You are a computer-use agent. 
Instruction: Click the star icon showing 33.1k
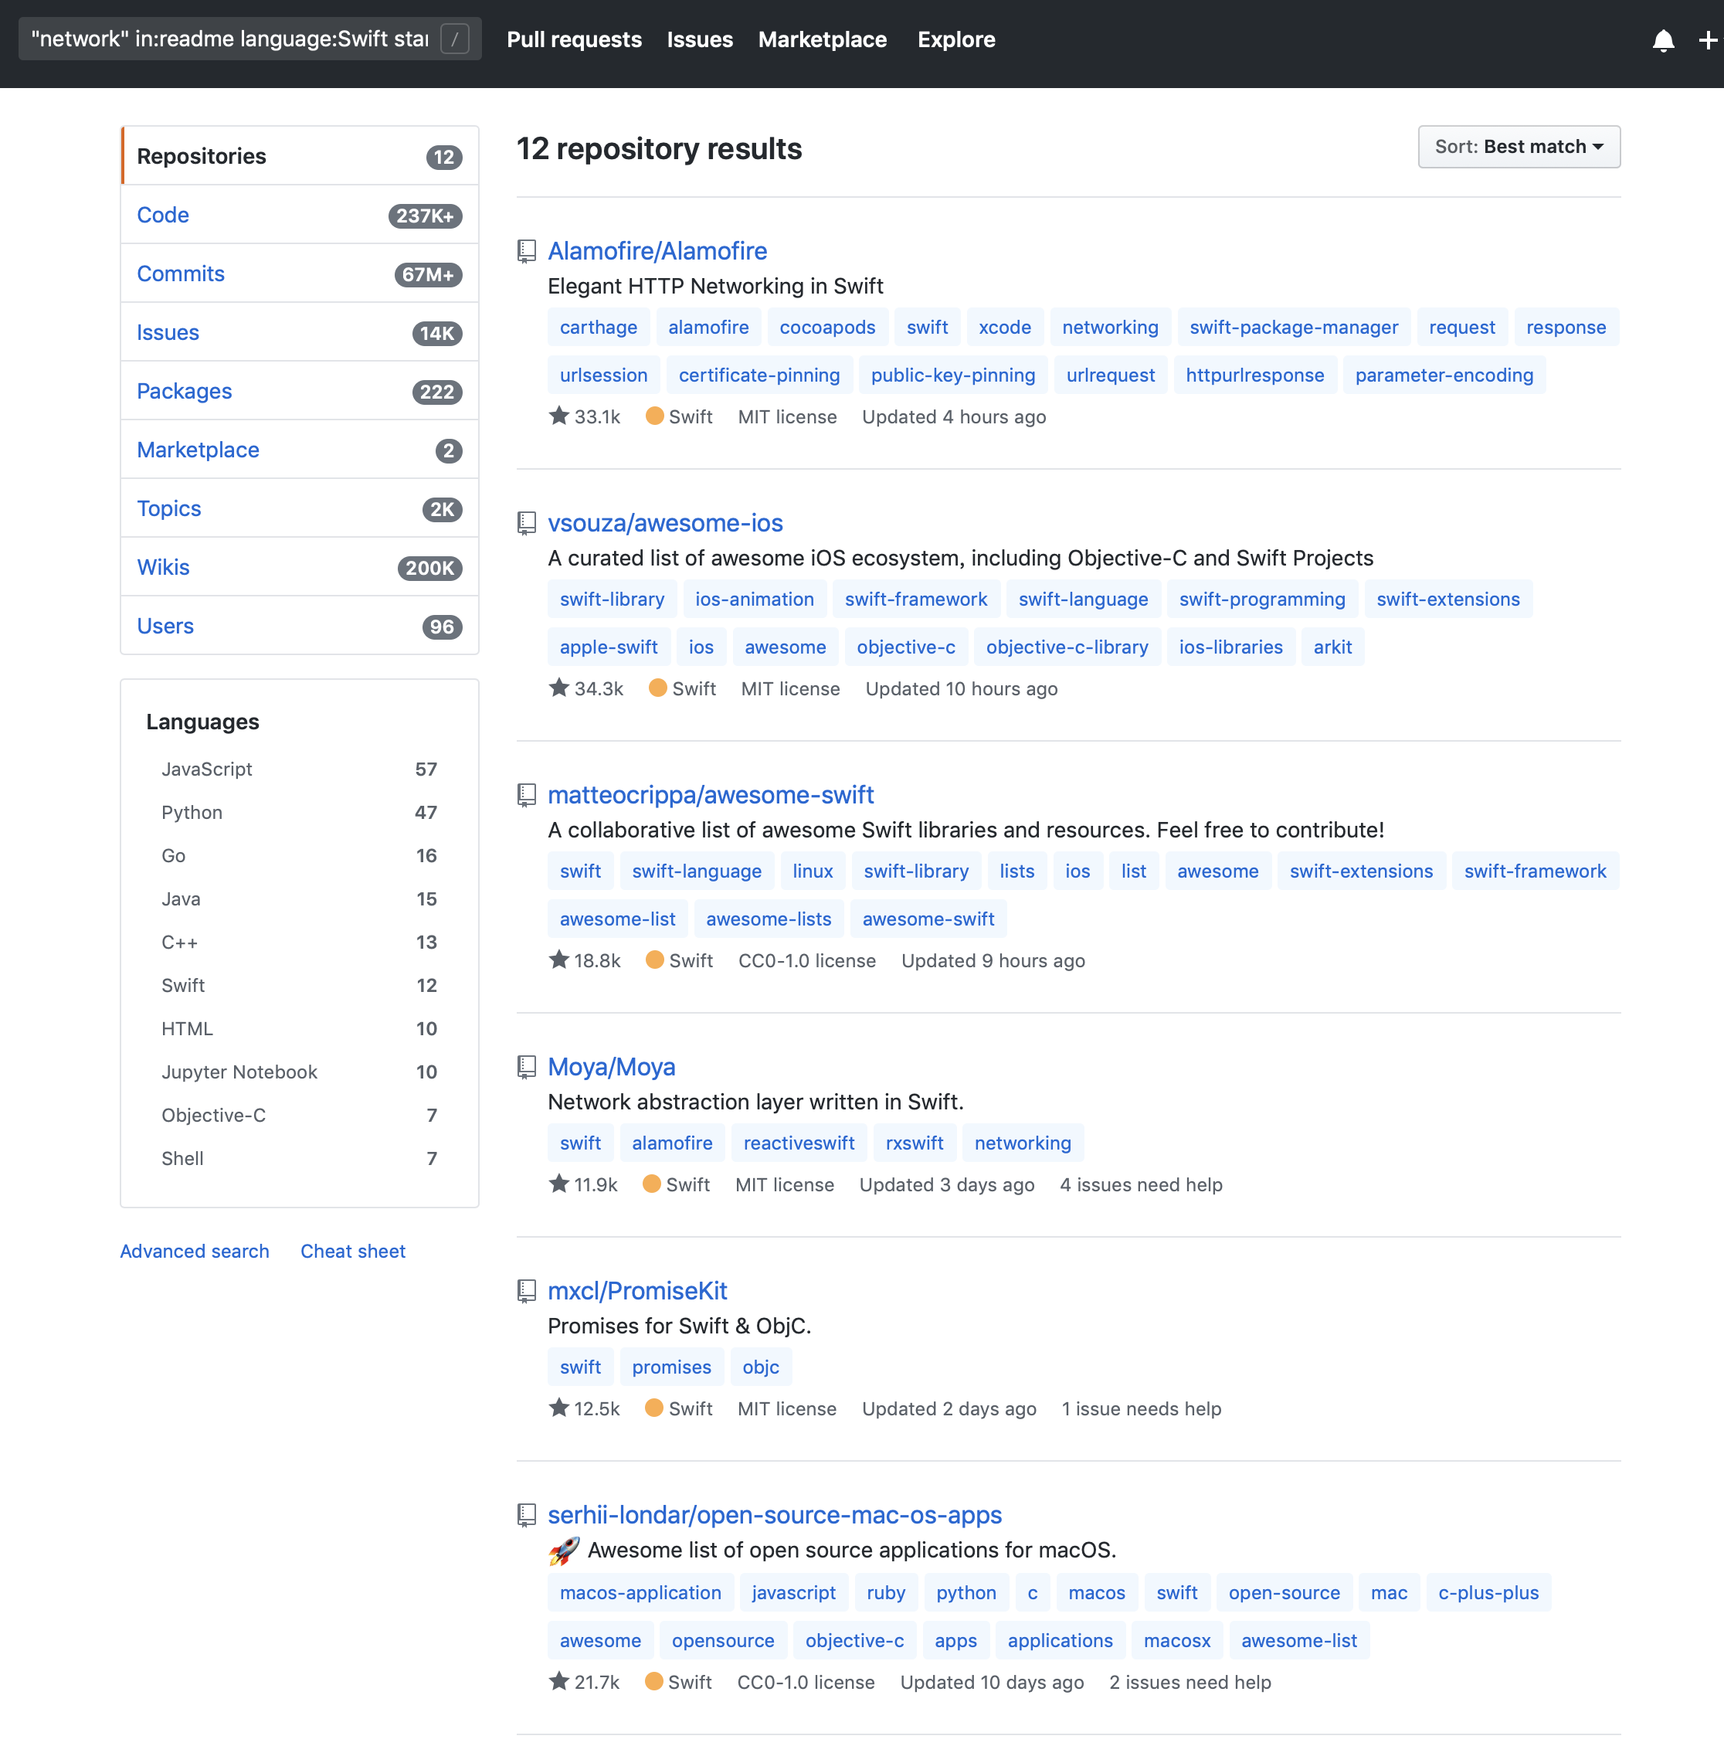558,416
